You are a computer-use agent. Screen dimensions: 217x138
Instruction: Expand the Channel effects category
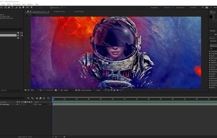210,61
